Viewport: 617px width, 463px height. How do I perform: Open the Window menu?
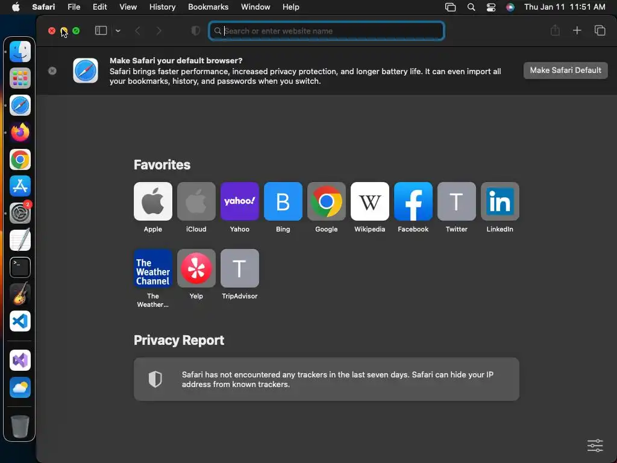(x=255, y=7)
